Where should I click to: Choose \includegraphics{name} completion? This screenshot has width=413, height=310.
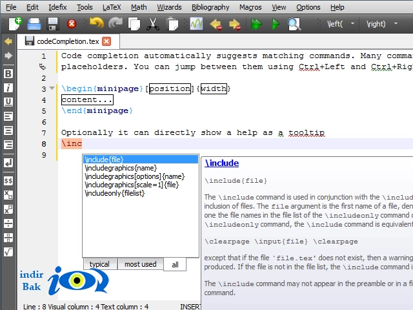[141, 168]
